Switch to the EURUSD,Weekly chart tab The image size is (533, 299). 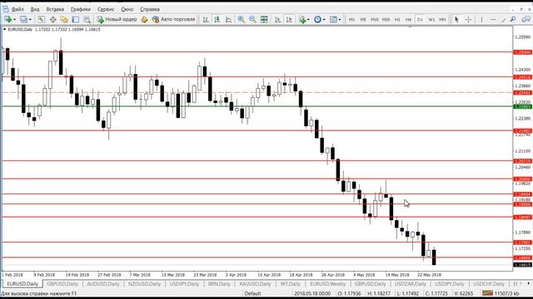327,284
